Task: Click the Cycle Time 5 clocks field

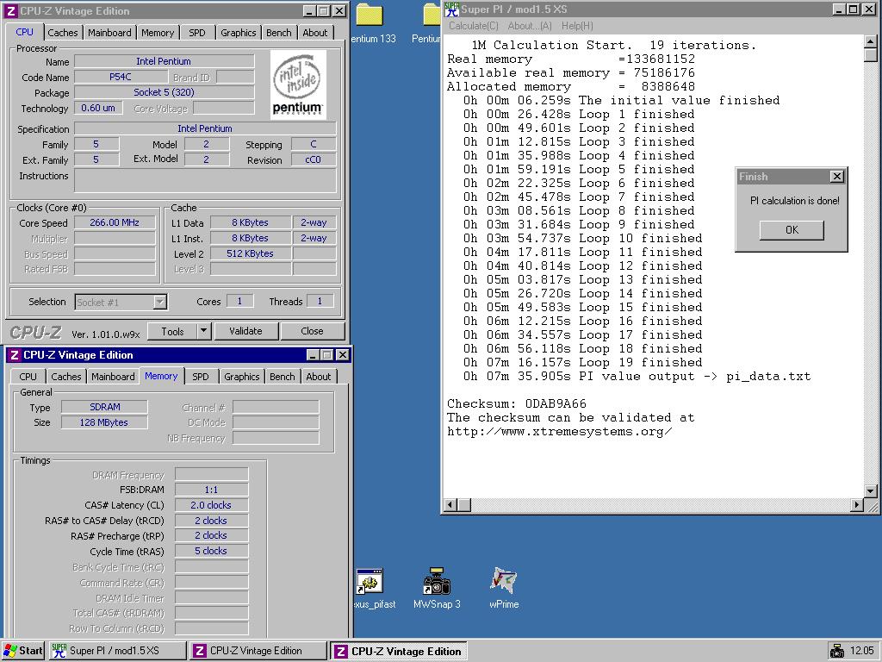Action: pos(211,551)
